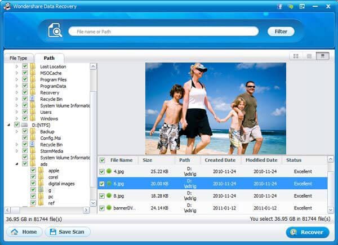Click the Wondershare app logo icon

7,6
